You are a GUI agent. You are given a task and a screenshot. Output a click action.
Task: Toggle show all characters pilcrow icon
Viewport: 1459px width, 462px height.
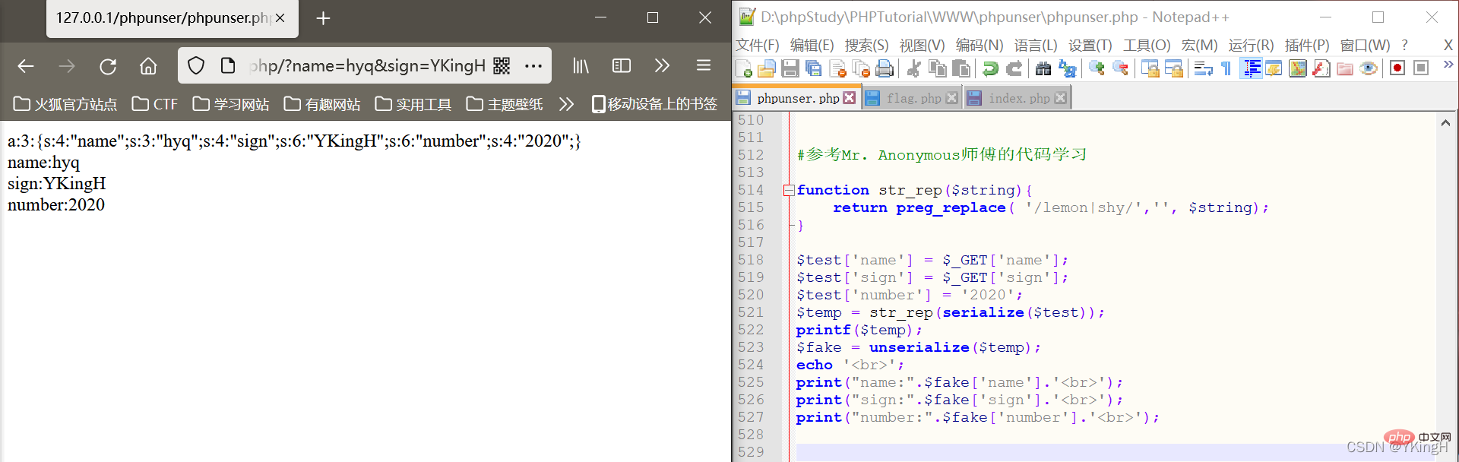pos(1226,68)
